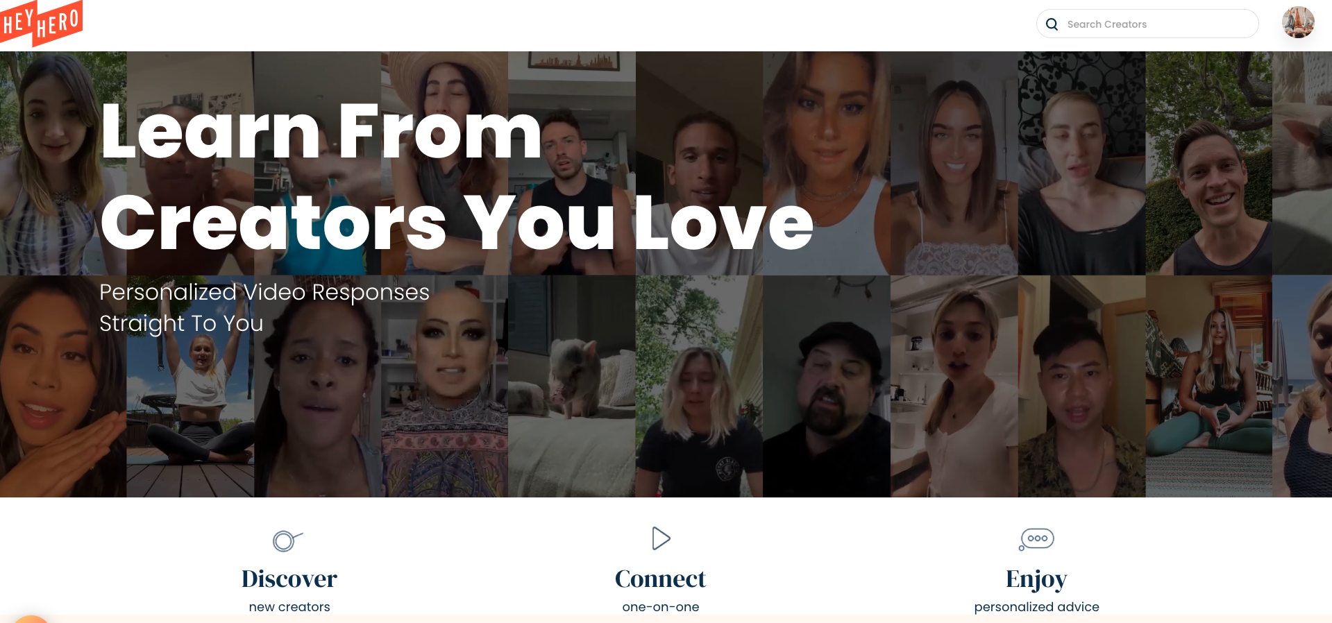Open the user profile avatar

pos(1298,23)
